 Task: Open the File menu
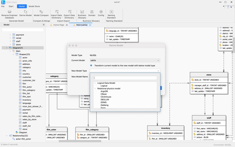3,6
